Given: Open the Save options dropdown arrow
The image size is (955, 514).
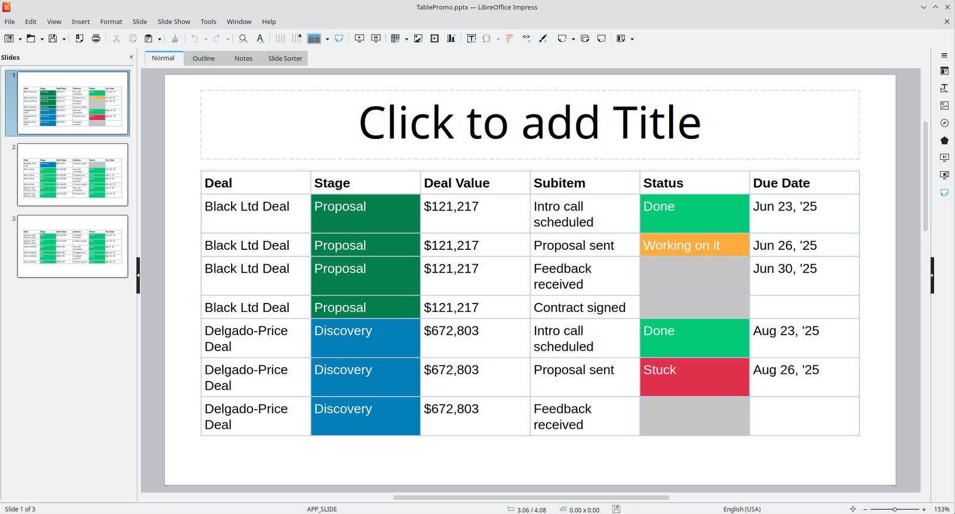Looking at the screenshot, I should click(64, 39).
